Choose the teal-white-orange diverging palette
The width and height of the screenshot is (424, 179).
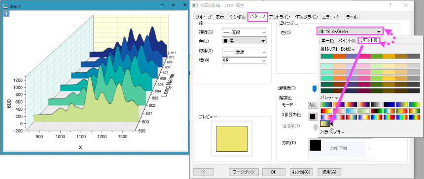(x=389, y=111)
